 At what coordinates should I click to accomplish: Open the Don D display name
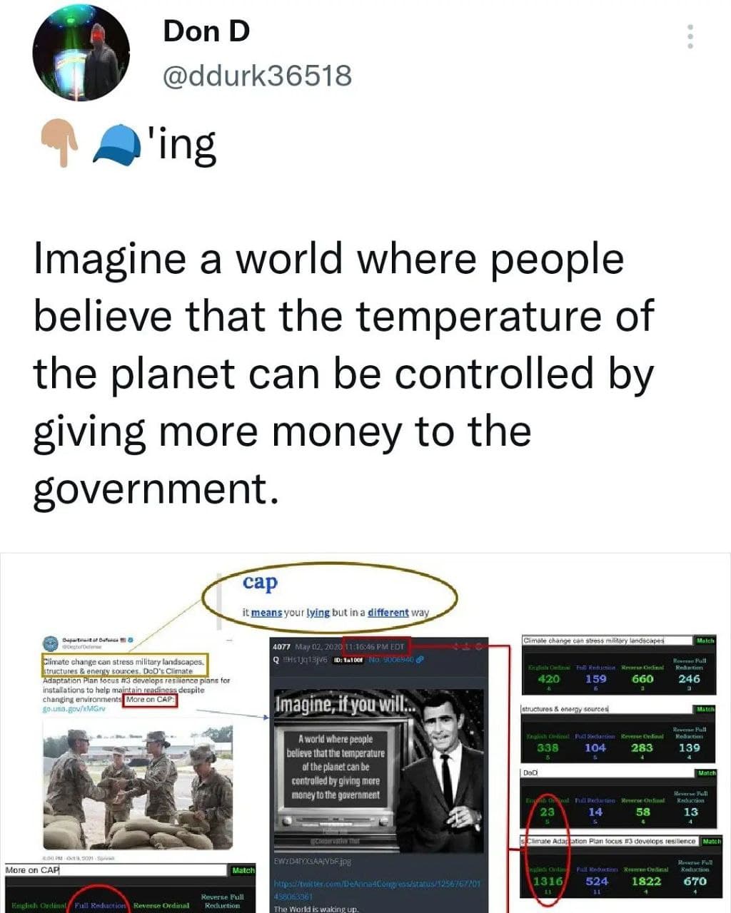(206, 31)
